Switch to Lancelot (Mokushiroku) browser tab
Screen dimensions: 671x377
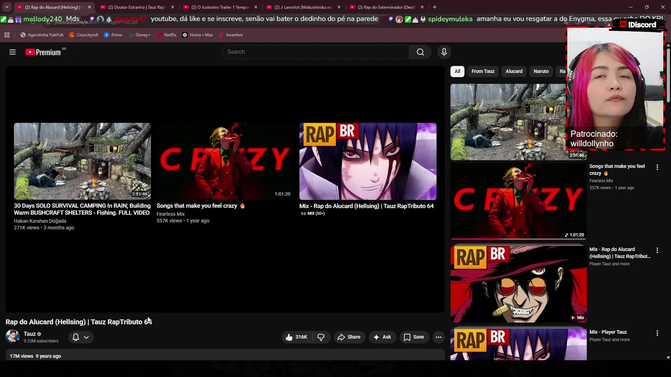point(304,7)
